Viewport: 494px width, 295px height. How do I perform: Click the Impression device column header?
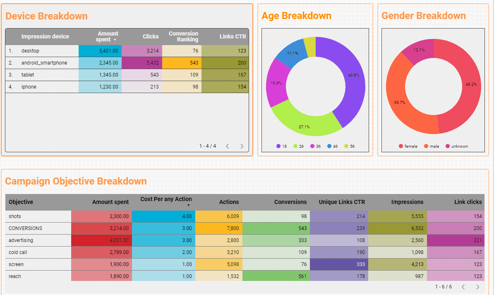click(x=45, y=36)
